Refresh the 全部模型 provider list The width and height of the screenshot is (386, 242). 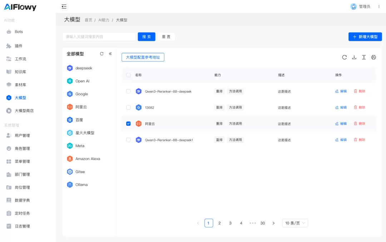102,54
